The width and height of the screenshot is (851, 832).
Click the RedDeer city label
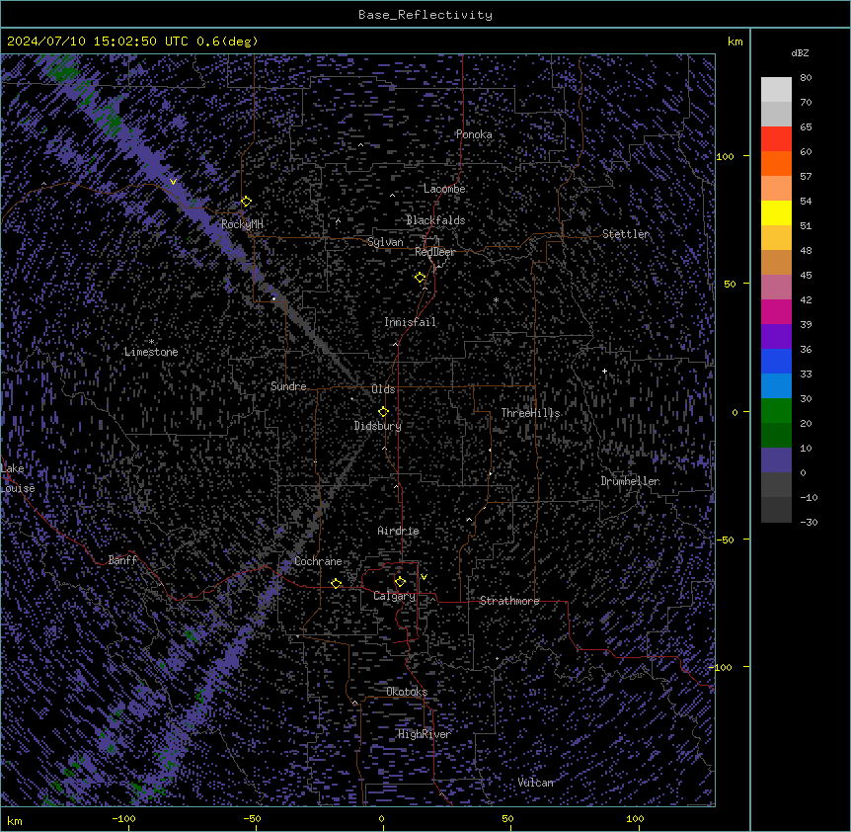(435, 252)
